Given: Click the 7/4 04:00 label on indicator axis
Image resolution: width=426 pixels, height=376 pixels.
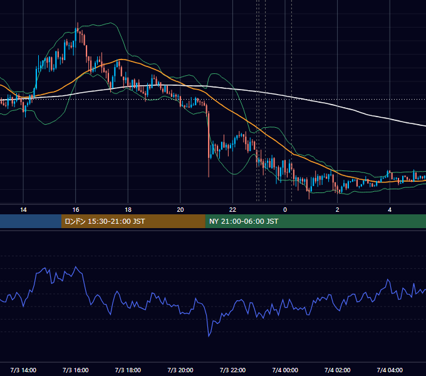Looking at the screenshot, I should click(390, 370).
